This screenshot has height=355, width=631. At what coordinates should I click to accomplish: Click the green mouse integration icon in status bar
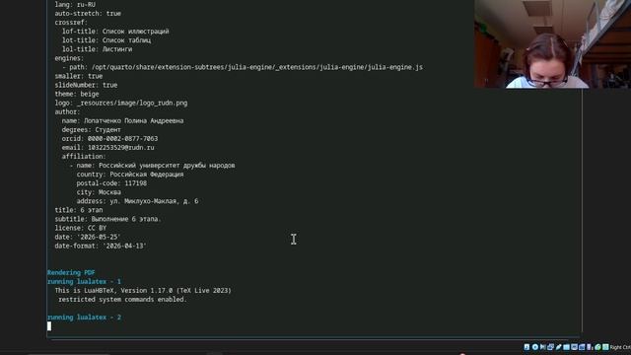(597, 347)
